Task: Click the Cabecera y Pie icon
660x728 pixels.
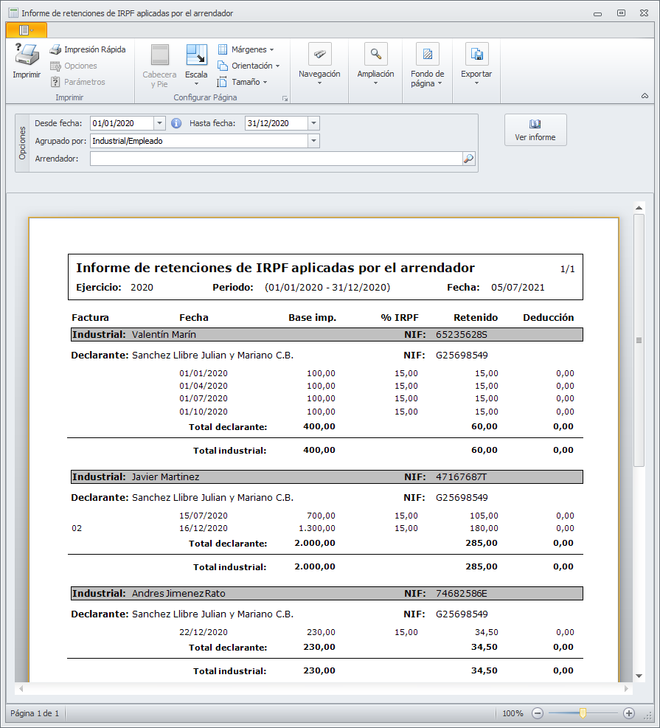Action: click(160, 55)
